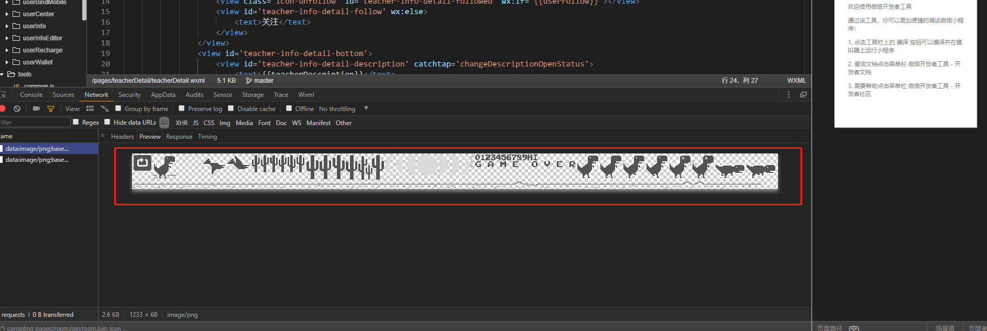This screenshot has height=331, width=987.
Task: Filter requests by Manifest type
Action: (319, 123)
